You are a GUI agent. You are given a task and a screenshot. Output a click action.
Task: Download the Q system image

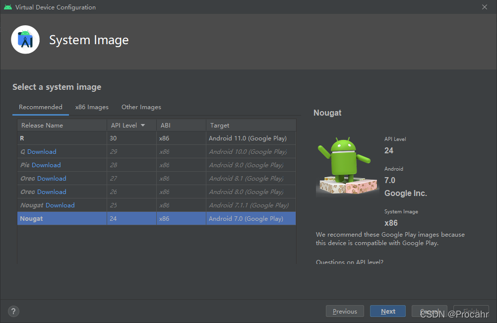42,151
